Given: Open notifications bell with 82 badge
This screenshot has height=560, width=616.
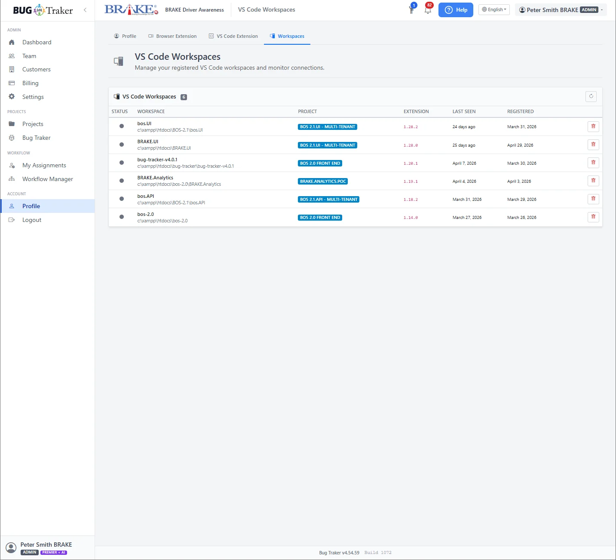Looking at the screenshot, I should point(428,9).
